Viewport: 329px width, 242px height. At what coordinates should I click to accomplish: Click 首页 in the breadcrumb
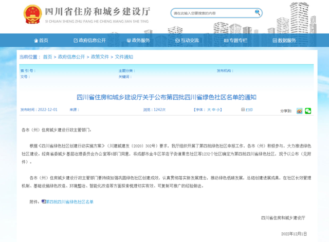47,57
